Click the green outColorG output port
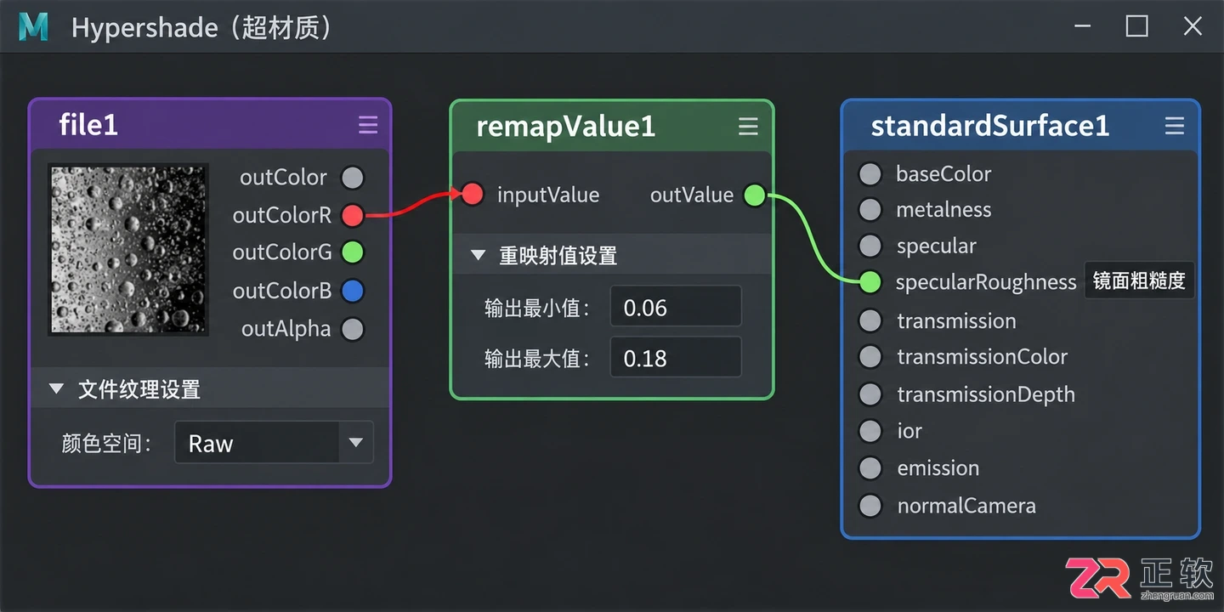This screenshot has width=1224, height=612. click(x=353, y=252)
